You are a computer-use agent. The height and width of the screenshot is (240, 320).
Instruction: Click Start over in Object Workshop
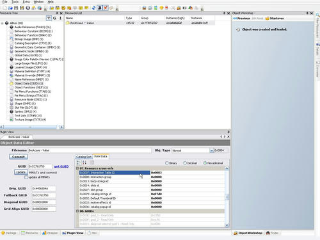275,19
